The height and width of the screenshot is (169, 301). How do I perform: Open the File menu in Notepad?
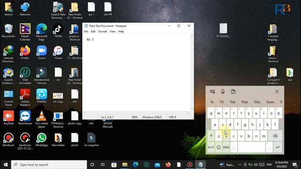pos(86,31)
